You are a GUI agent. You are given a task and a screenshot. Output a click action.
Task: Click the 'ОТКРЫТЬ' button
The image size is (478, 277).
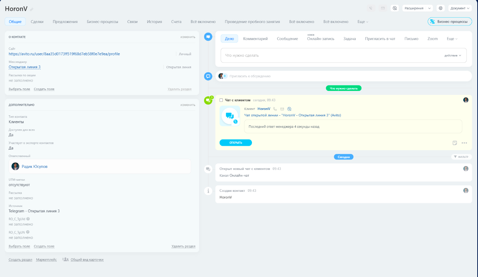[x=236, y=143]
